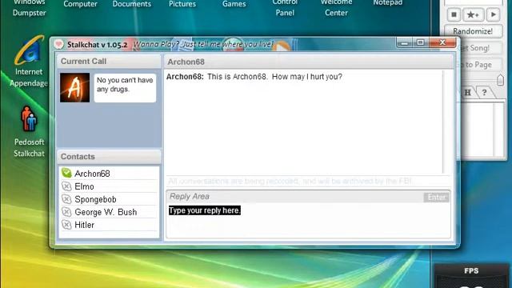Close the Stalkchat window
Screen dimensions: 512x288
(442, 42)
